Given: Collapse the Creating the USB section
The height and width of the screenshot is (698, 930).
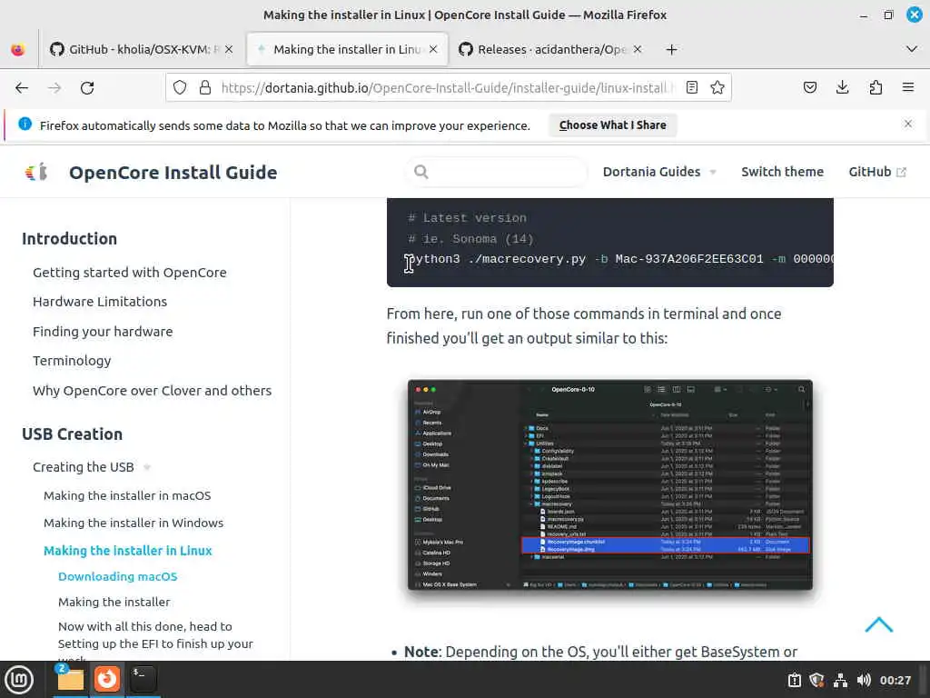Looking at the screenshot, I should (x=92, y=467).
